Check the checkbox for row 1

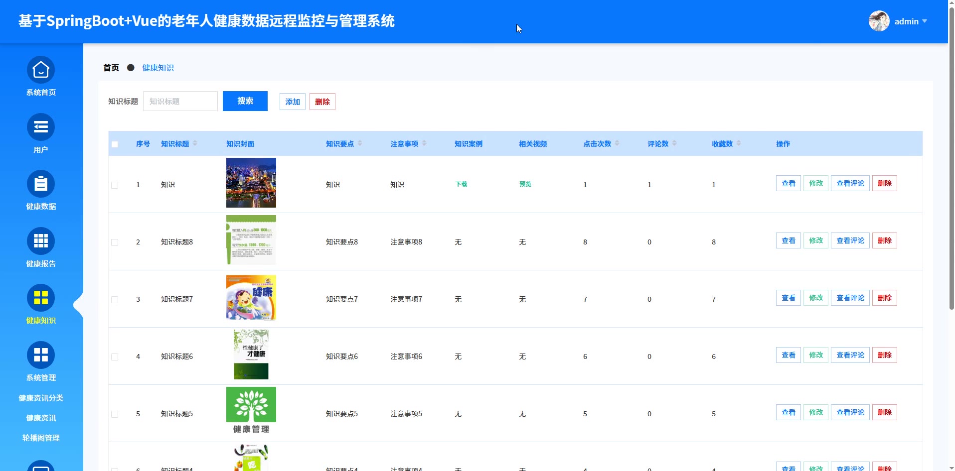click(x=115, y=185)
